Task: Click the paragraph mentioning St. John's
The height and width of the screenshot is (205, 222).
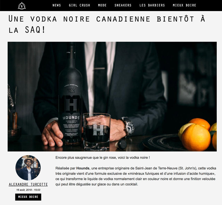Action: [x=136, y=176]
